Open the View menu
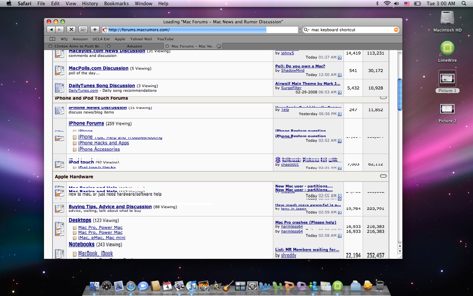 tap(71, 4)
